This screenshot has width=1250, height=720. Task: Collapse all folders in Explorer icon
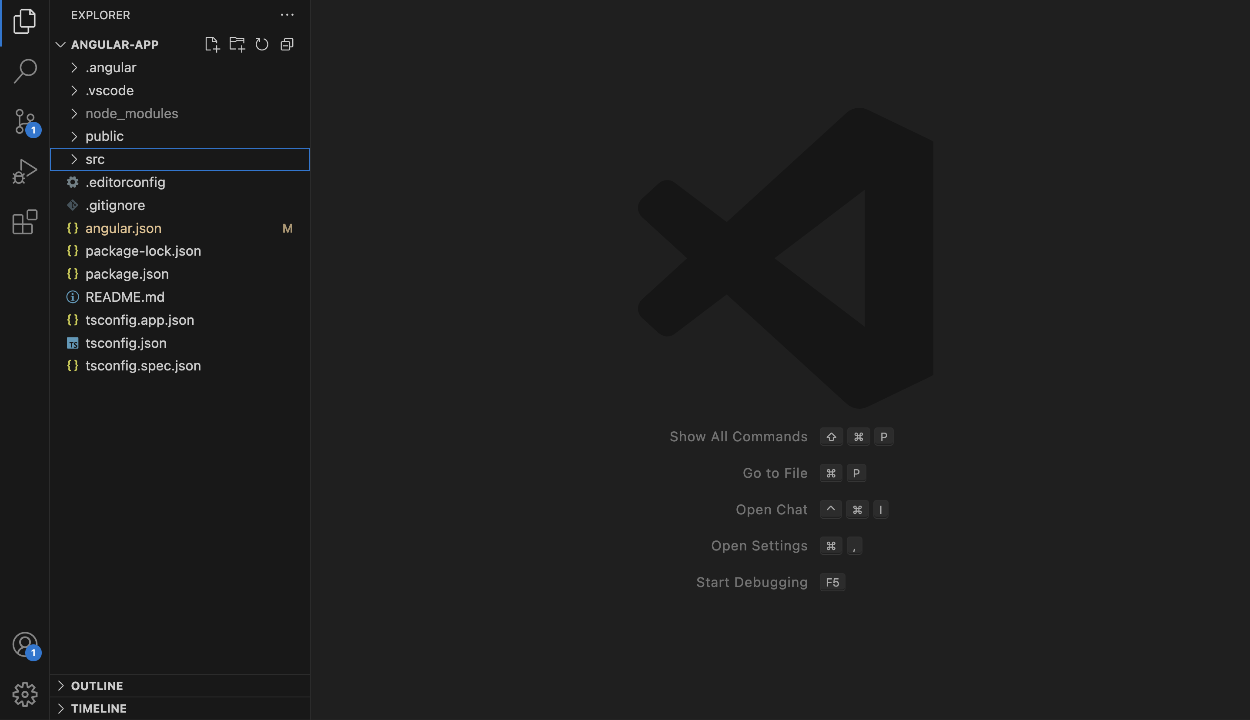[287, 44]
